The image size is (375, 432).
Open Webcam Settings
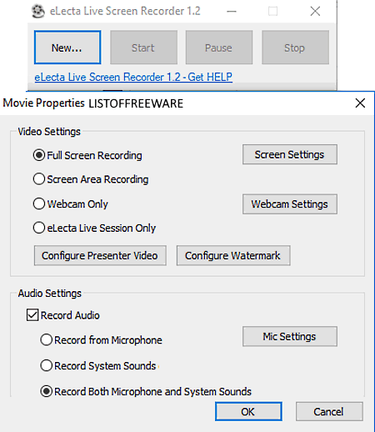coord(290,204)
